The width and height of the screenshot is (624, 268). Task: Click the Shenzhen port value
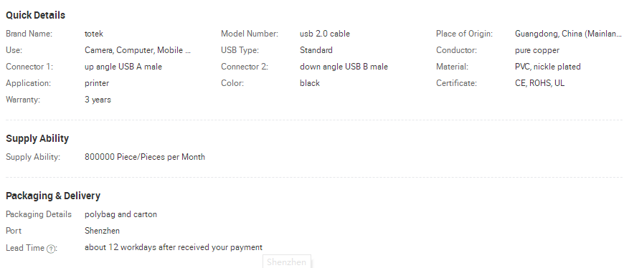pos(103,231)
